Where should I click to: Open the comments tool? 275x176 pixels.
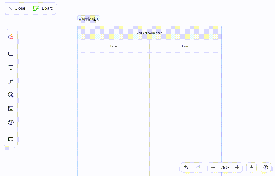click(x=11, y=139)
